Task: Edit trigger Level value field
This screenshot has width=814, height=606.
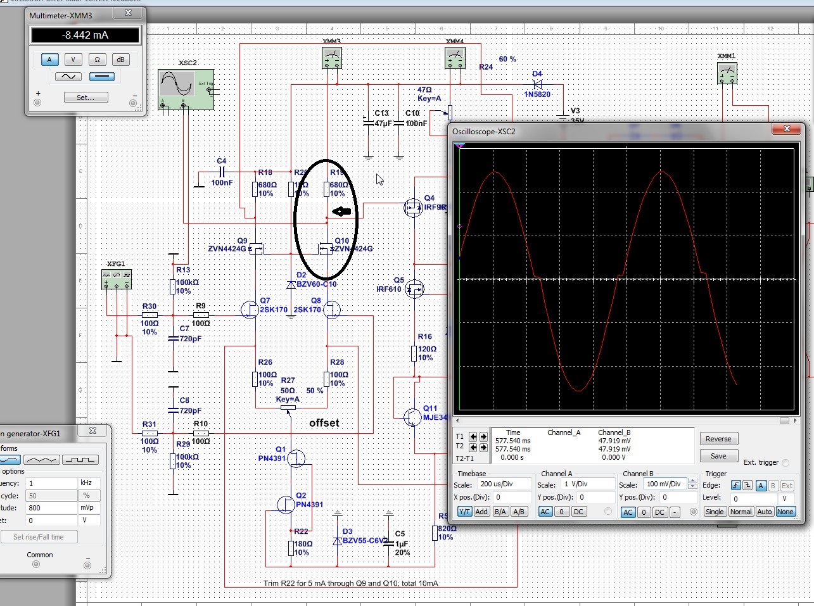Action: tap(754, 498)
